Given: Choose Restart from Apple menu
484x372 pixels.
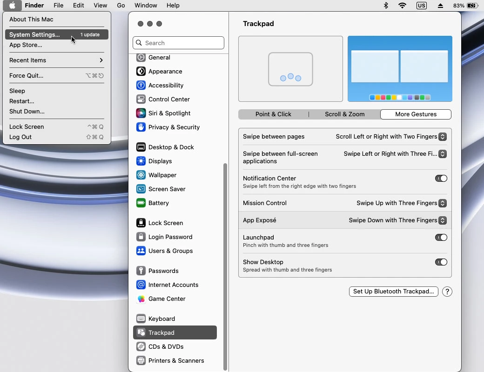Looking at the screenshot, I should pos(57,101).
